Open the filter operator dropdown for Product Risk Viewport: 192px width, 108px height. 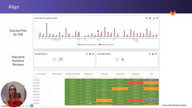click(99, 77)
